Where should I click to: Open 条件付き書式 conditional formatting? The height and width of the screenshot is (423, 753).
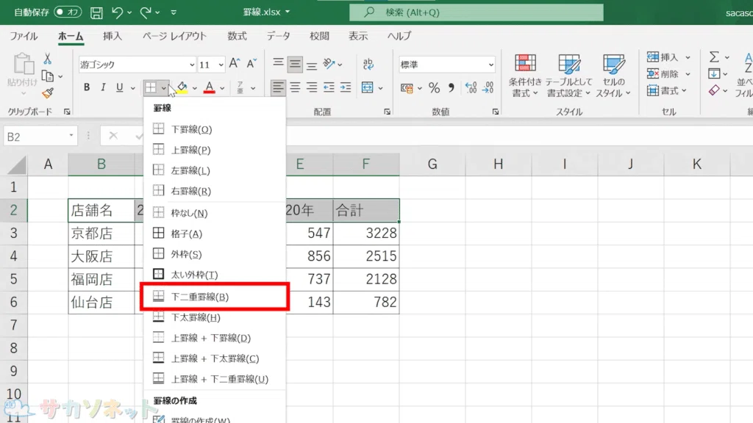(525, 76)
